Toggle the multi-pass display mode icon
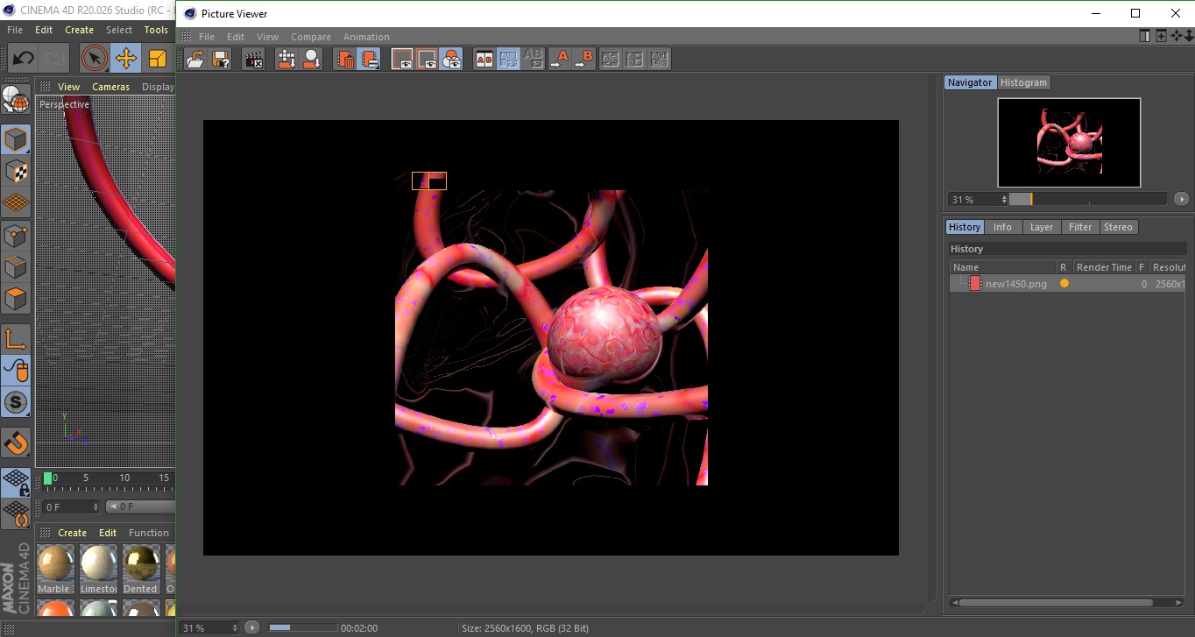1195x637 pixels. coord(452,60)
